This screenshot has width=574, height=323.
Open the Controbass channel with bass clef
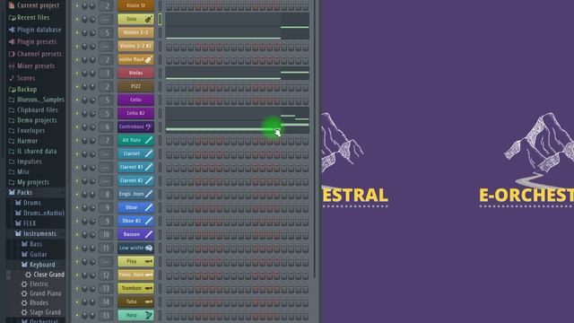click(x=135, y=127)
